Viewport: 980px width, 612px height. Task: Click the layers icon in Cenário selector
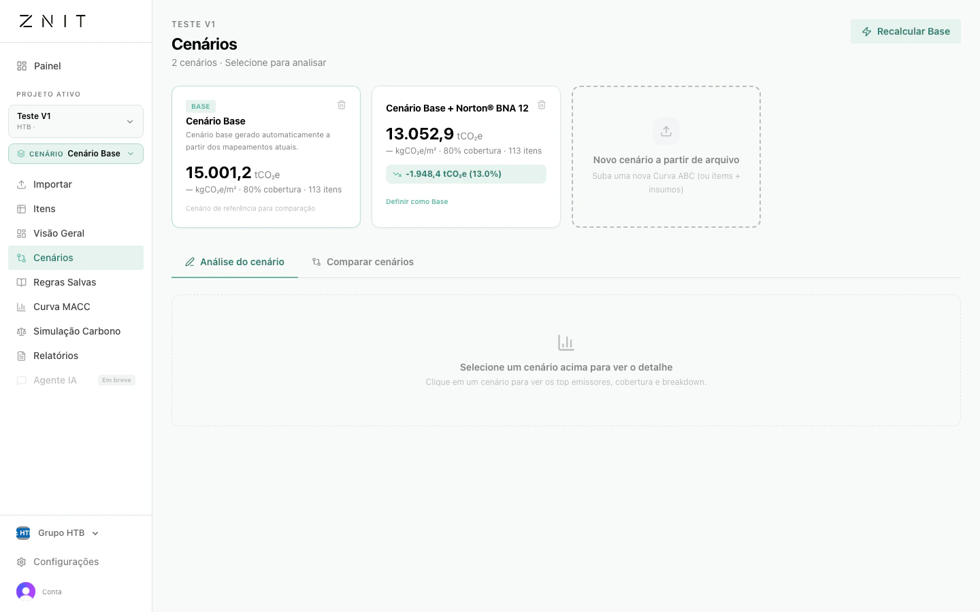21,154
